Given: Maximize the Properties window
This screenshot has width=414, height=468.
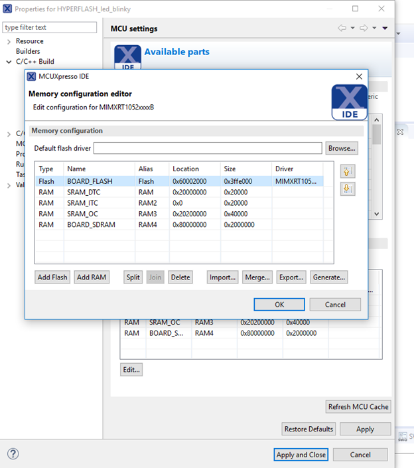Looking at the screenshot, I should [x=355, y=9].
